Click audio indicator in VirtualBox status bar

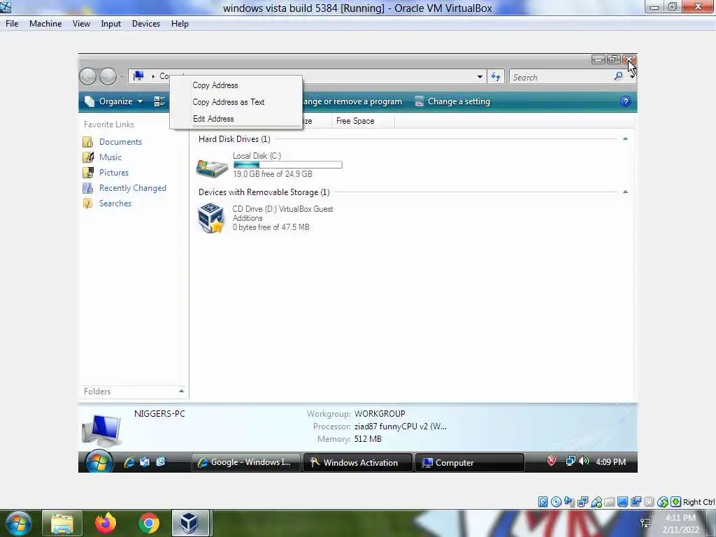tap(569, 502)
